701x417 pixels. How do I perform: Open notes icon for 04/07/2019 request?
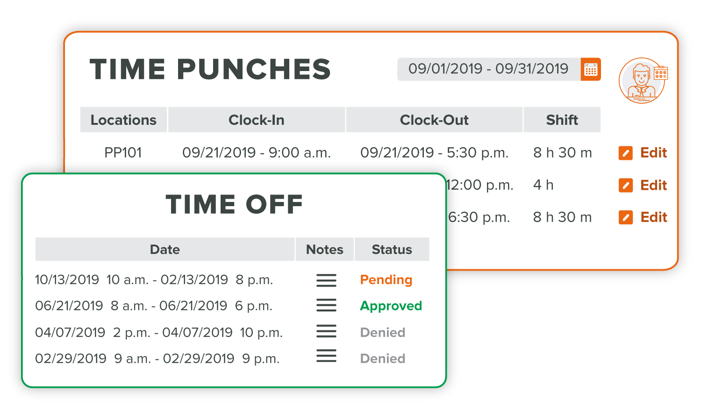point(326,331)
